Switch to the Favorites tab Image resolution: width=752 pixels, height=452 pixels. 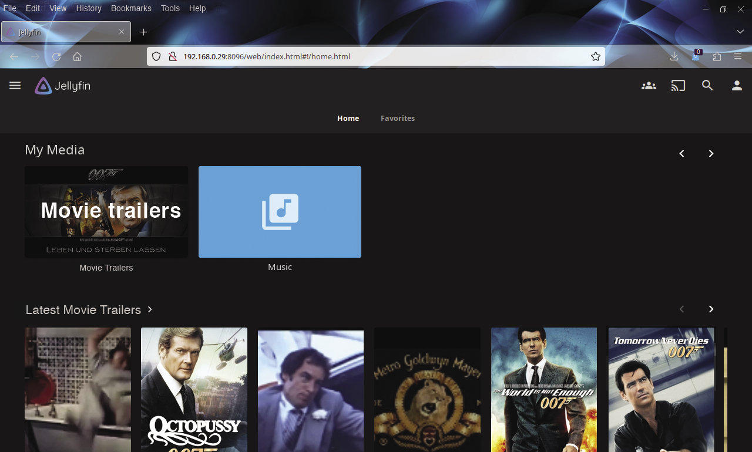(398, 118)
